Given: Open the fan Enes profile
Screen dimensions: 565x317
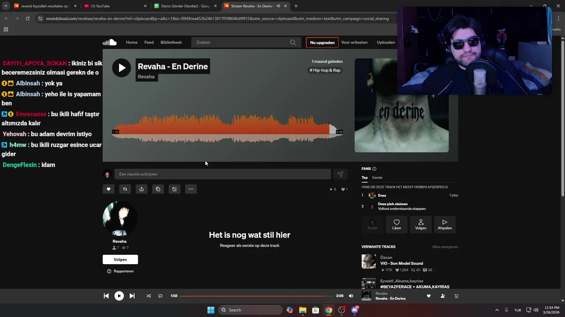Looking at the screenshot, I should (382, 195).
